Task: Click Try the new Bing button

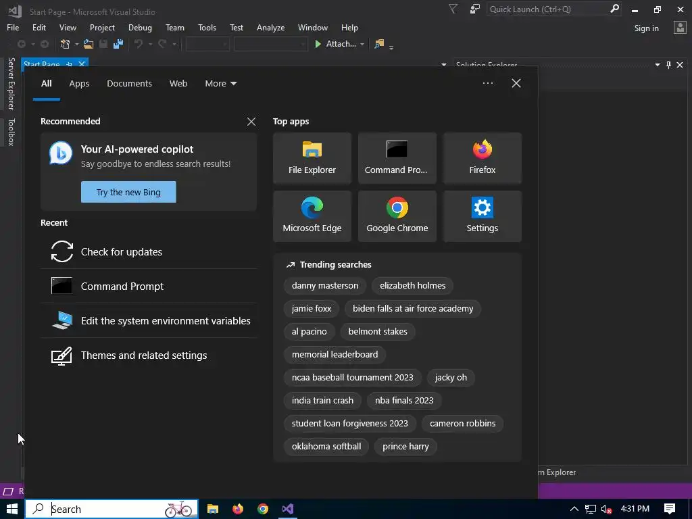Action: click(128, 192)
